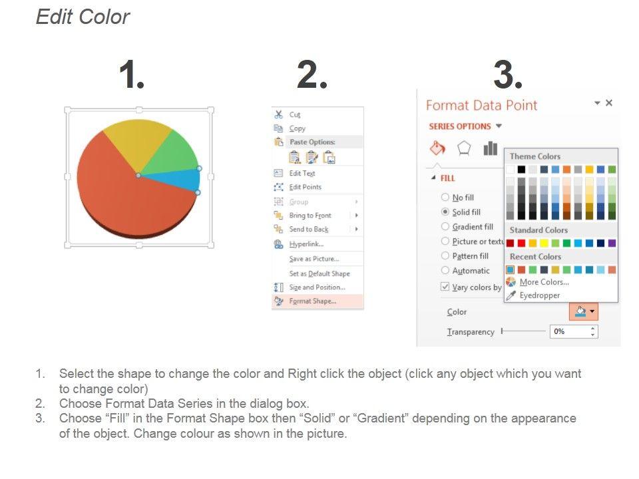Click Size and Position menu entry

point(317,287)
